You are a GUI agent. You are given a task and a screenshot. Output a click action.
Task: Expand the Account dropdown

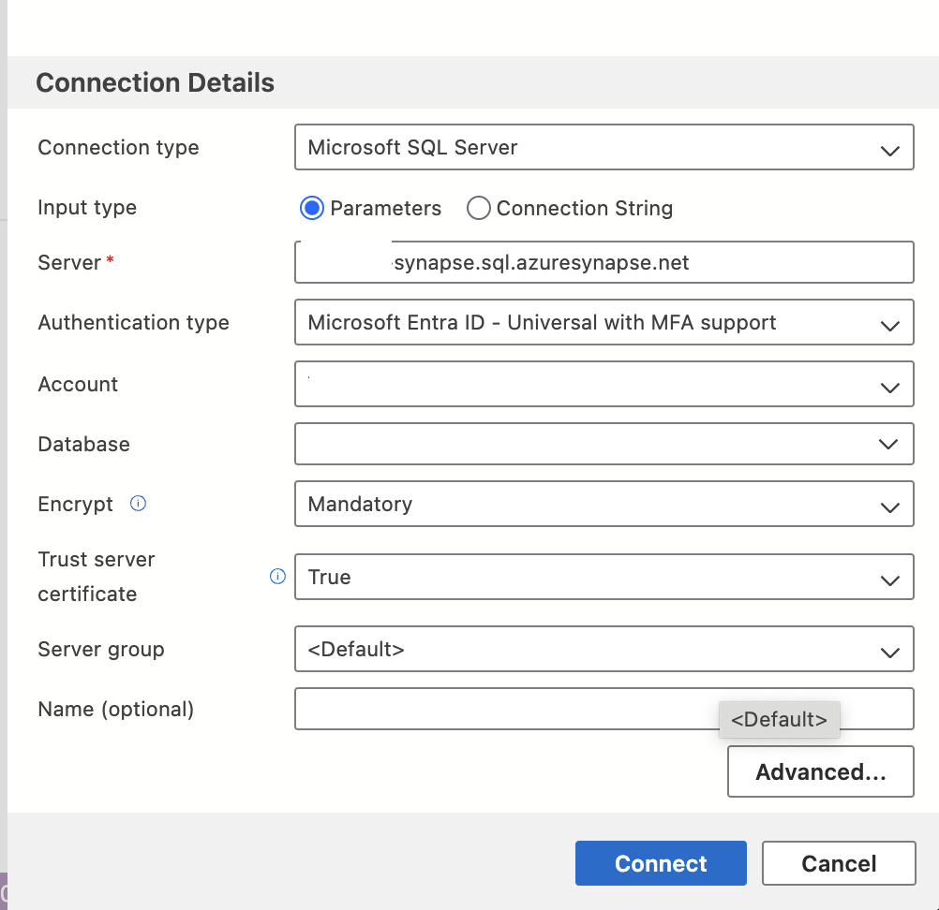point(604,384)
